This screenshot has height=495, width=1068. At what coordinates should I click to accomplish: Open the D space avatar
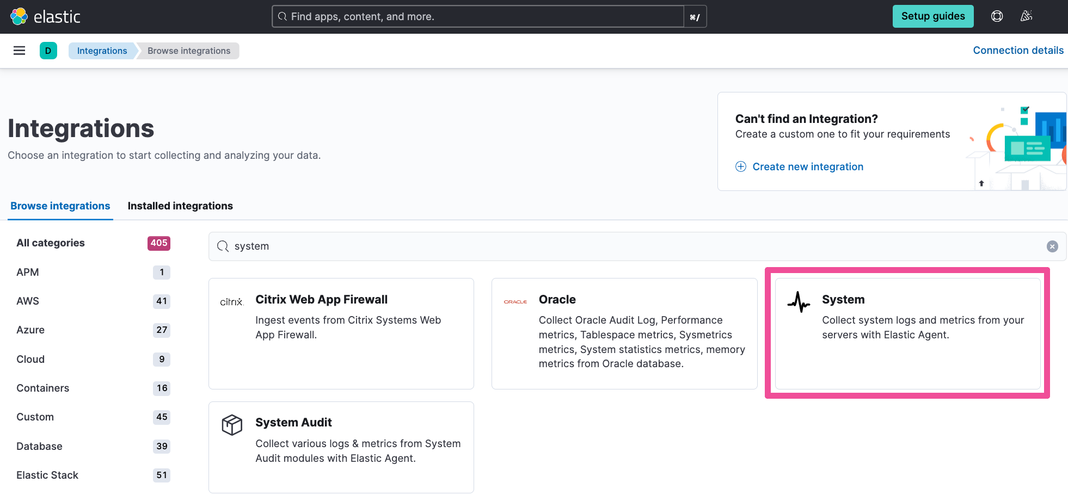(48, 51)
